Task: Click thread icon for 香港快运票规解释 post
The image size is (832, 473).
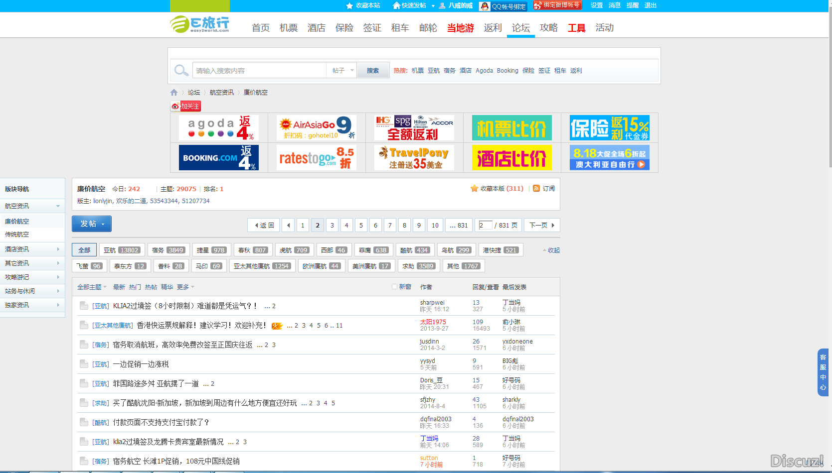Action: click(x=84, y=325)
